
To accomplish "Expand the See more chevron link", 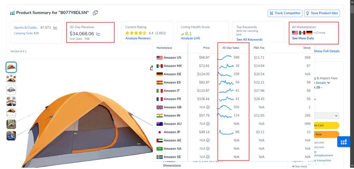I will [x=299, y=166].
